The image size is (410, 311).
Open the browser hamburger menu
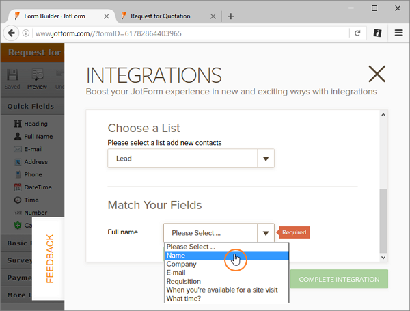point(398,32)
